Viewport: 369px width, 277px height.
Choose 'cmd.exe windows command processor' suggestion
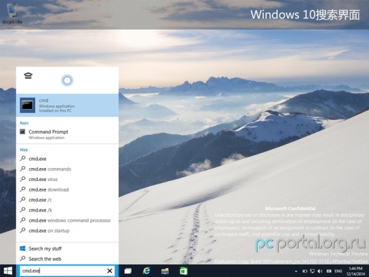click(x=67, y=220)
